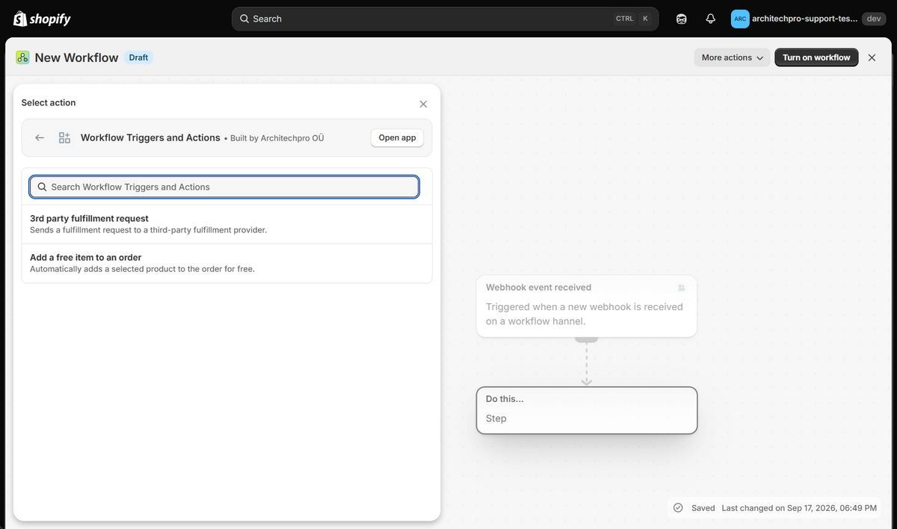The height and width of the screenshot is (529, 897).
Task: Expand the More actions dropdown
Action: 732,58
